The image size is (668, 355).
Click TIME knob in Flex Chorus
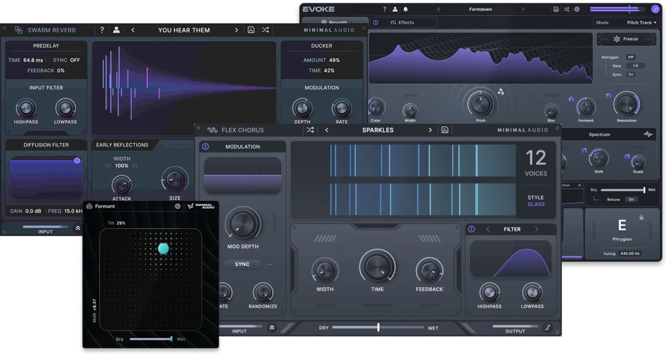click(x=377, y=267)
